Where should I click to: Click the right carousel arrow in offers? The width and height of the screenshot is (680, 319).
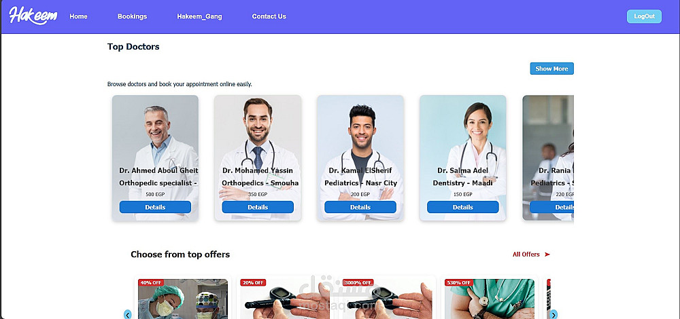(554, 314)
